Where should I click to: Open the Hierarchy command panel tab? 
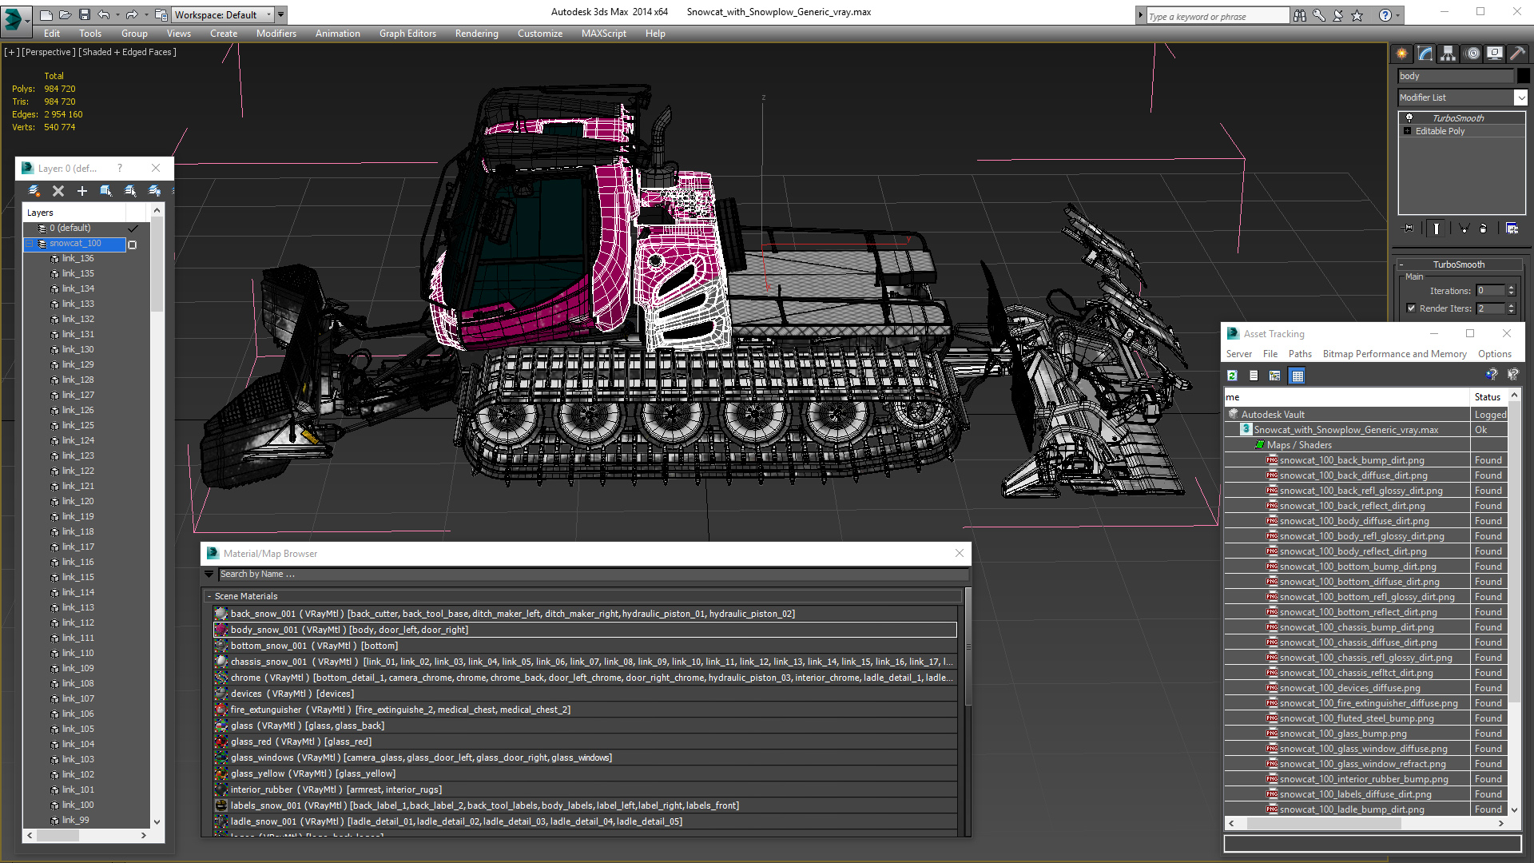coord(1448,54)
